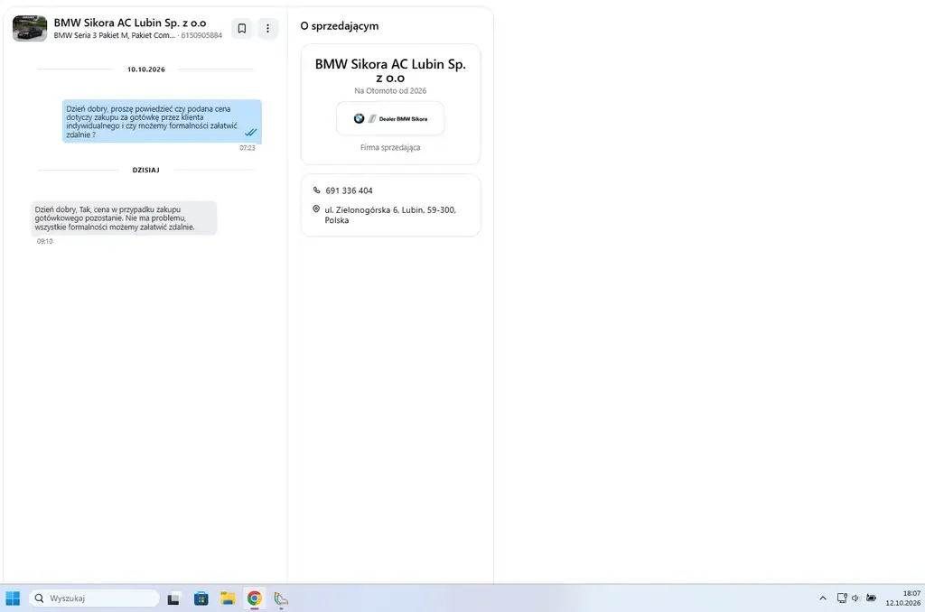925x612 pixels.
Task: Click the car listing thumbnail in chat header
Action: tap(30, 28)
